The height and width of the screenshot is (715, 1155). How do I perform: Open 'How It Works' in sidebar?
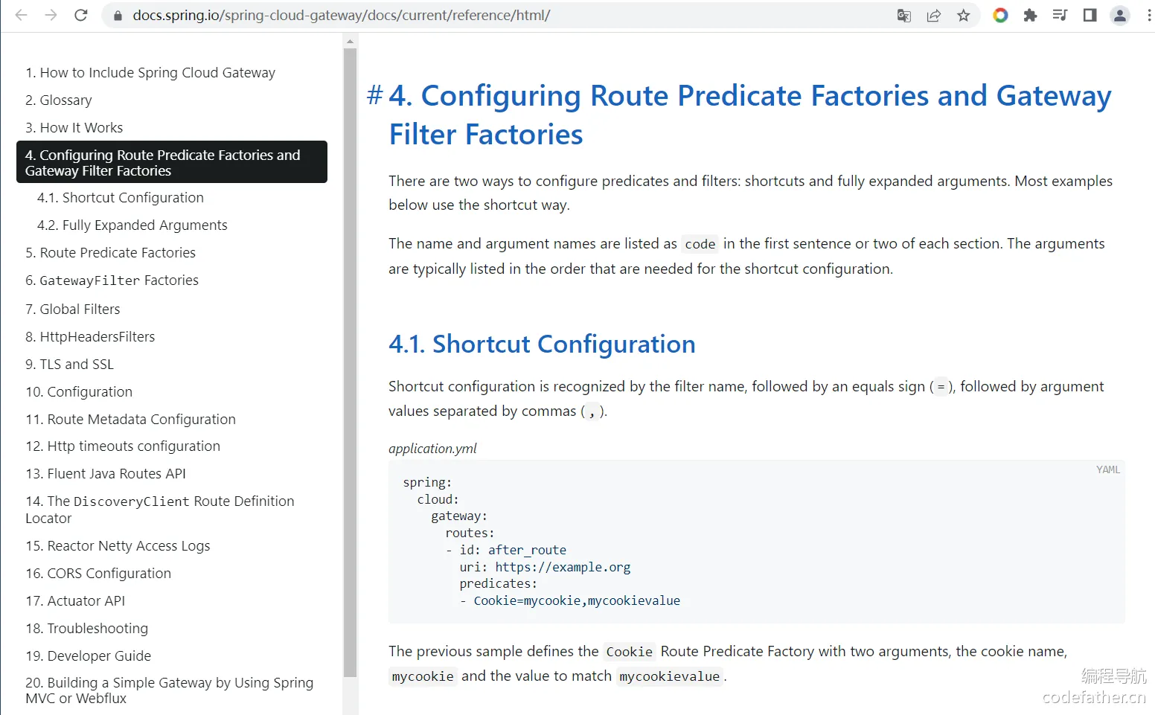74,127
